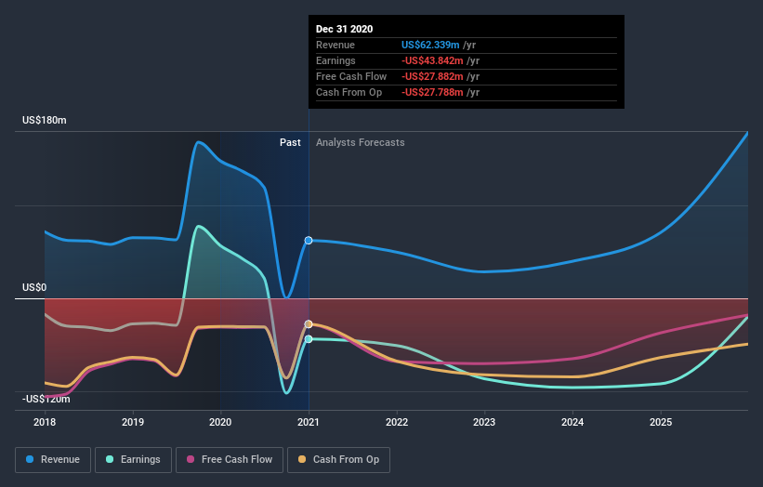Viewport: 763px width, 487px height.
Task: Click the Revenue data point at 2021
Action: tap(309, 241)
